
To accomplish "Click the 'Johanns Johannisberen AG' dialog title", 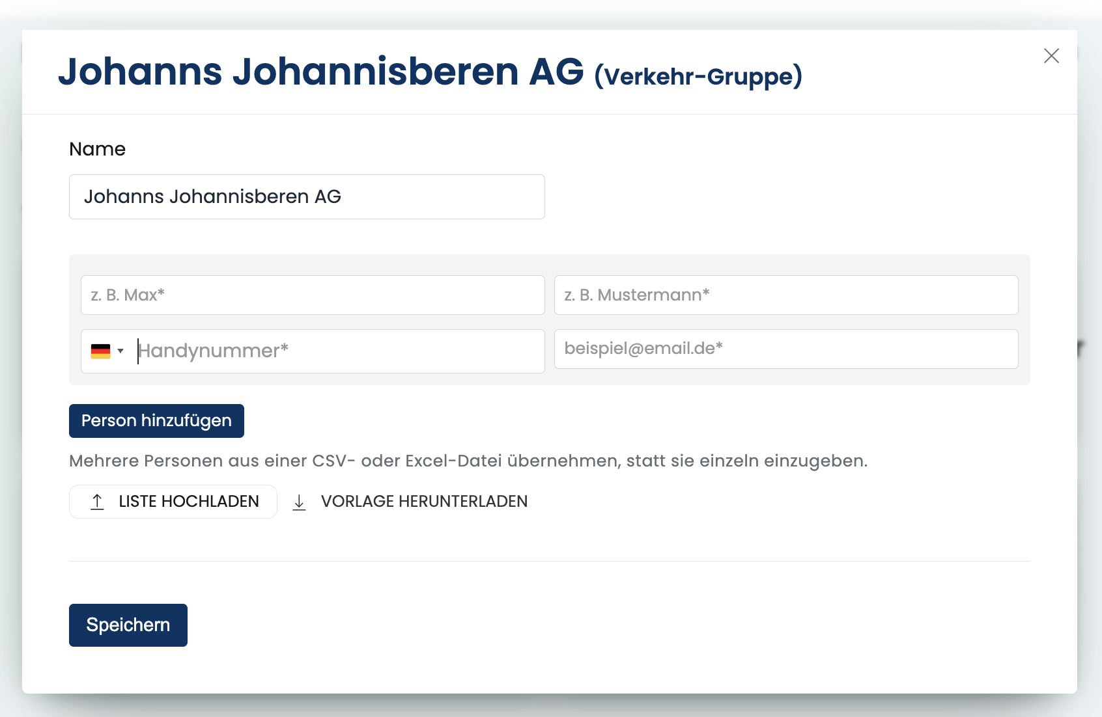I will 321,72.
